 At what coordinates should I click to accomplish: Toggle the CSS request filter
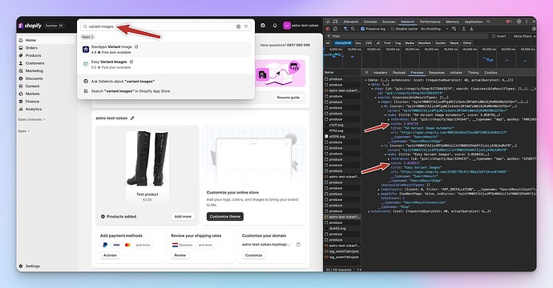pyautogui.click(x=369, y=43)
